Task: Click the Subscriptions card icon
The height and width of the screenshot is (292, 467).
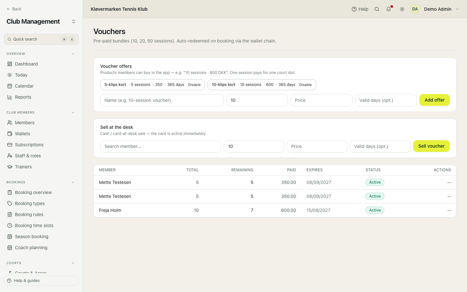Action: point(10,145)
